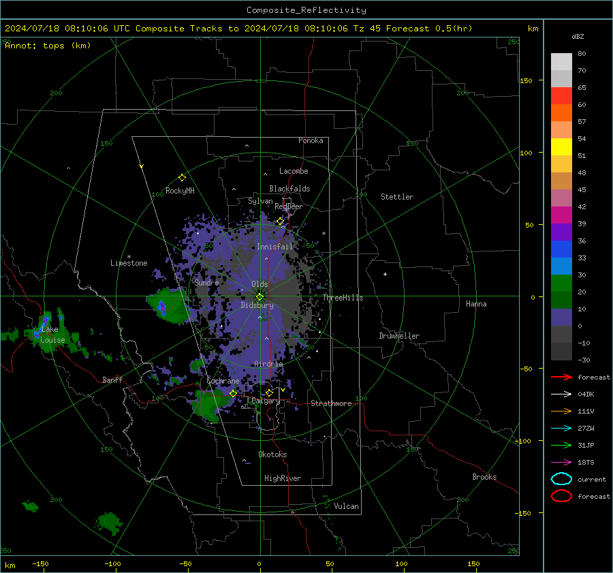Click the Lake Louise label
Screen dimensions: 613x573
tap(52, 335)
